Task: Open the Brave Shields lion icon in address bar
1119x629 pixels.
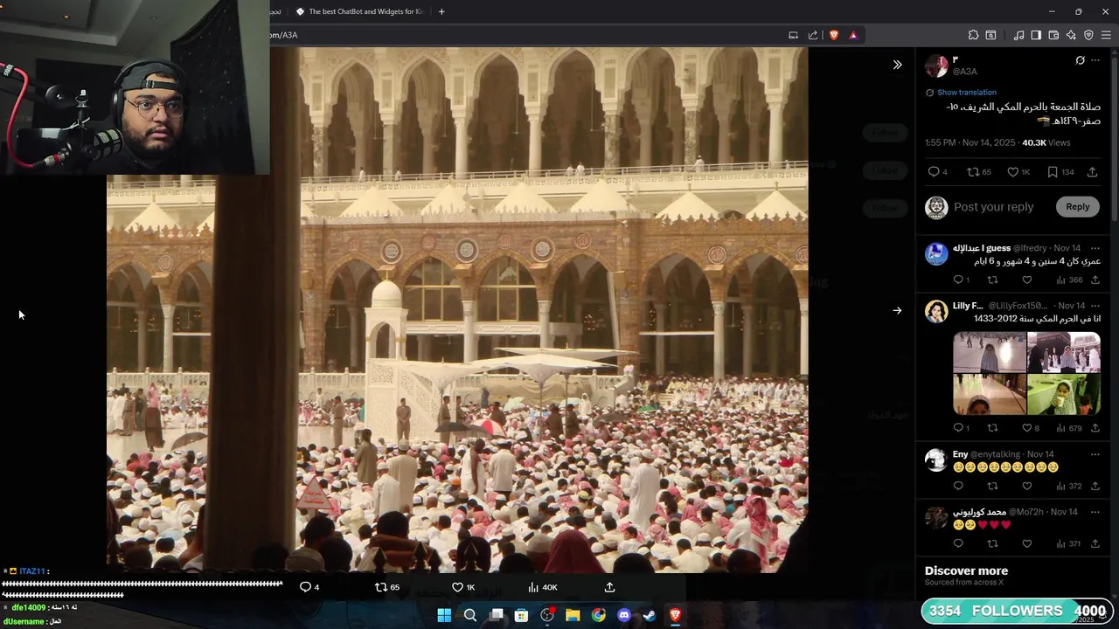Action: [834, 35]
